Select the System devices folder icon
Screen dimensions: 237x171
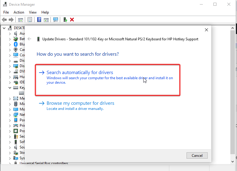point(16,158)
